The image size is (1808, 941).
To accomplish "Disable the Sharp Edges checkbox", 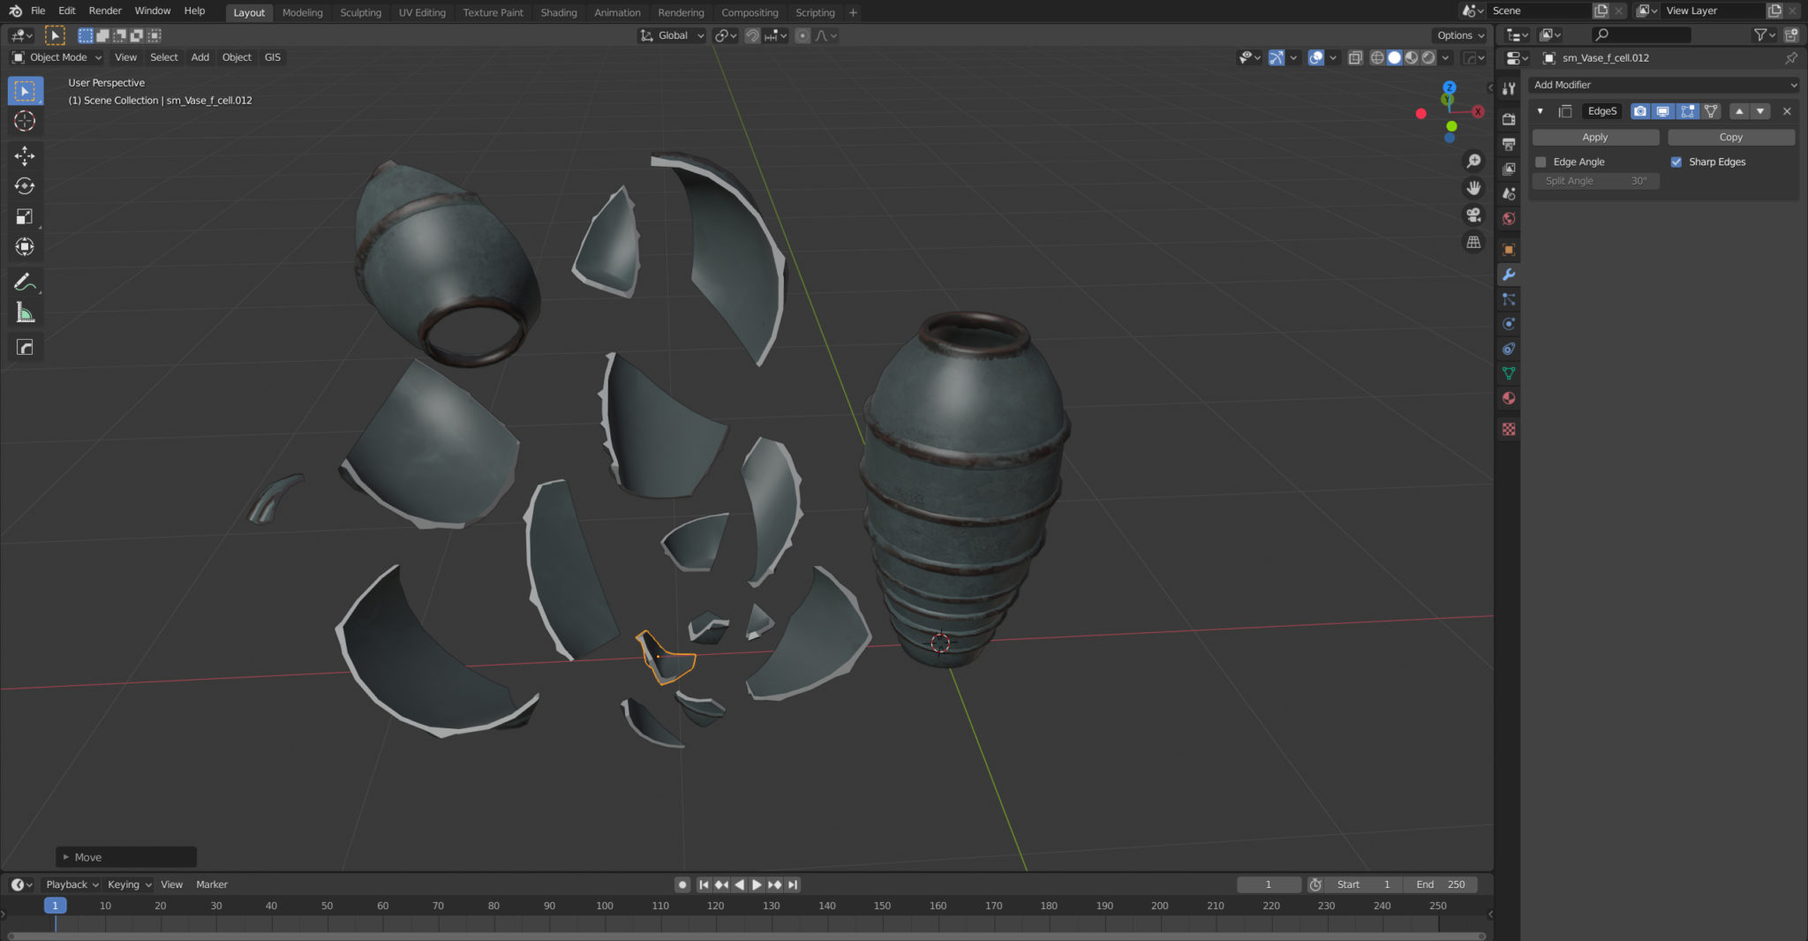I will 1677,162.
